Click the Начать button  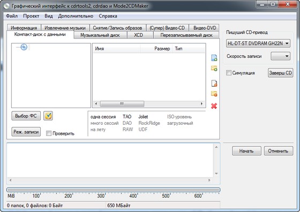point(246,151)
